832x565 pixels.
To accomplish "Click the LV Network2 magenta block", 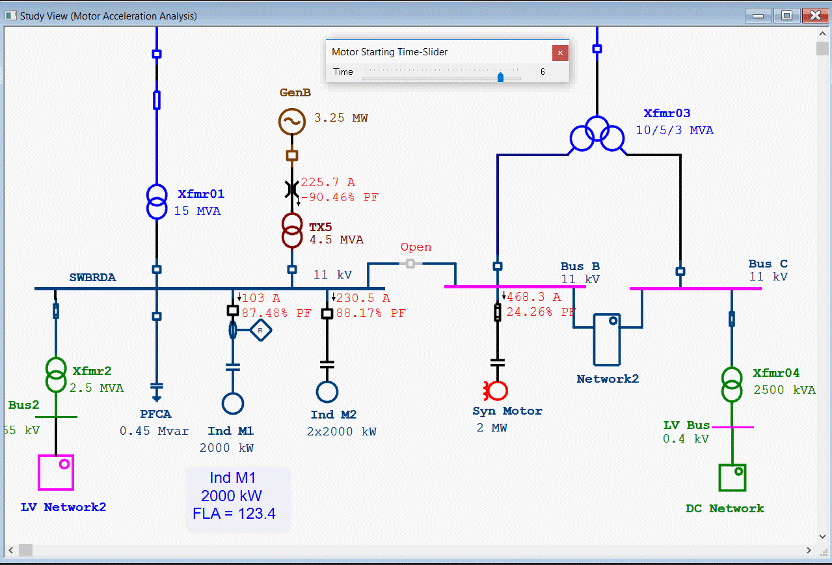I will tap(56, 472).
